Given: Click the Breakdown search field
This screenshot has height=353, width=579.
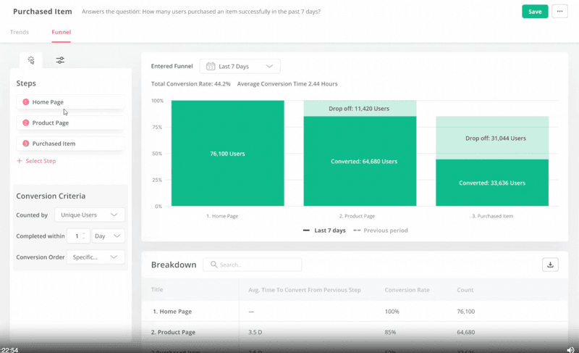Looking at the screenshot, I should (257, 265).
